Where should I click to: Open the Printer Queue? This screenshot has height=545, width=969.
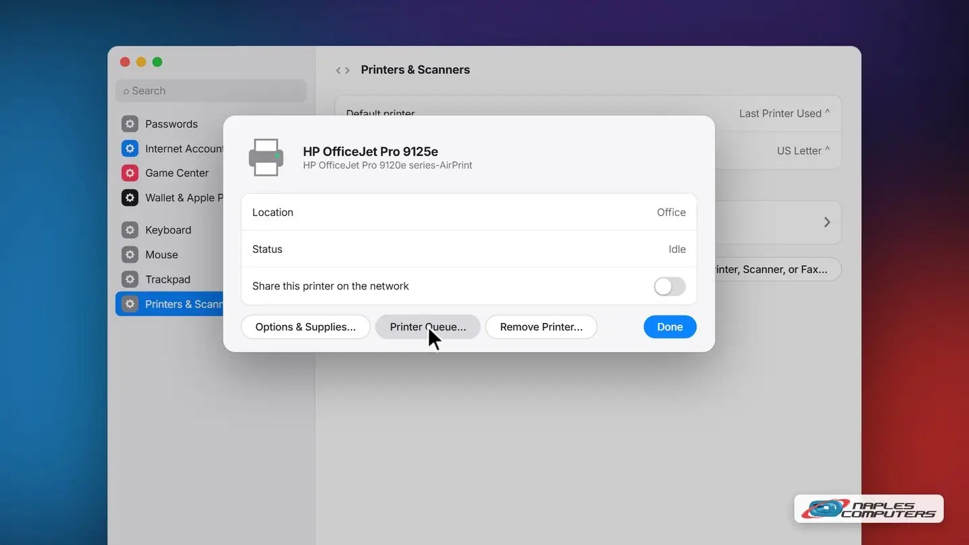click(x=428, y=327)
